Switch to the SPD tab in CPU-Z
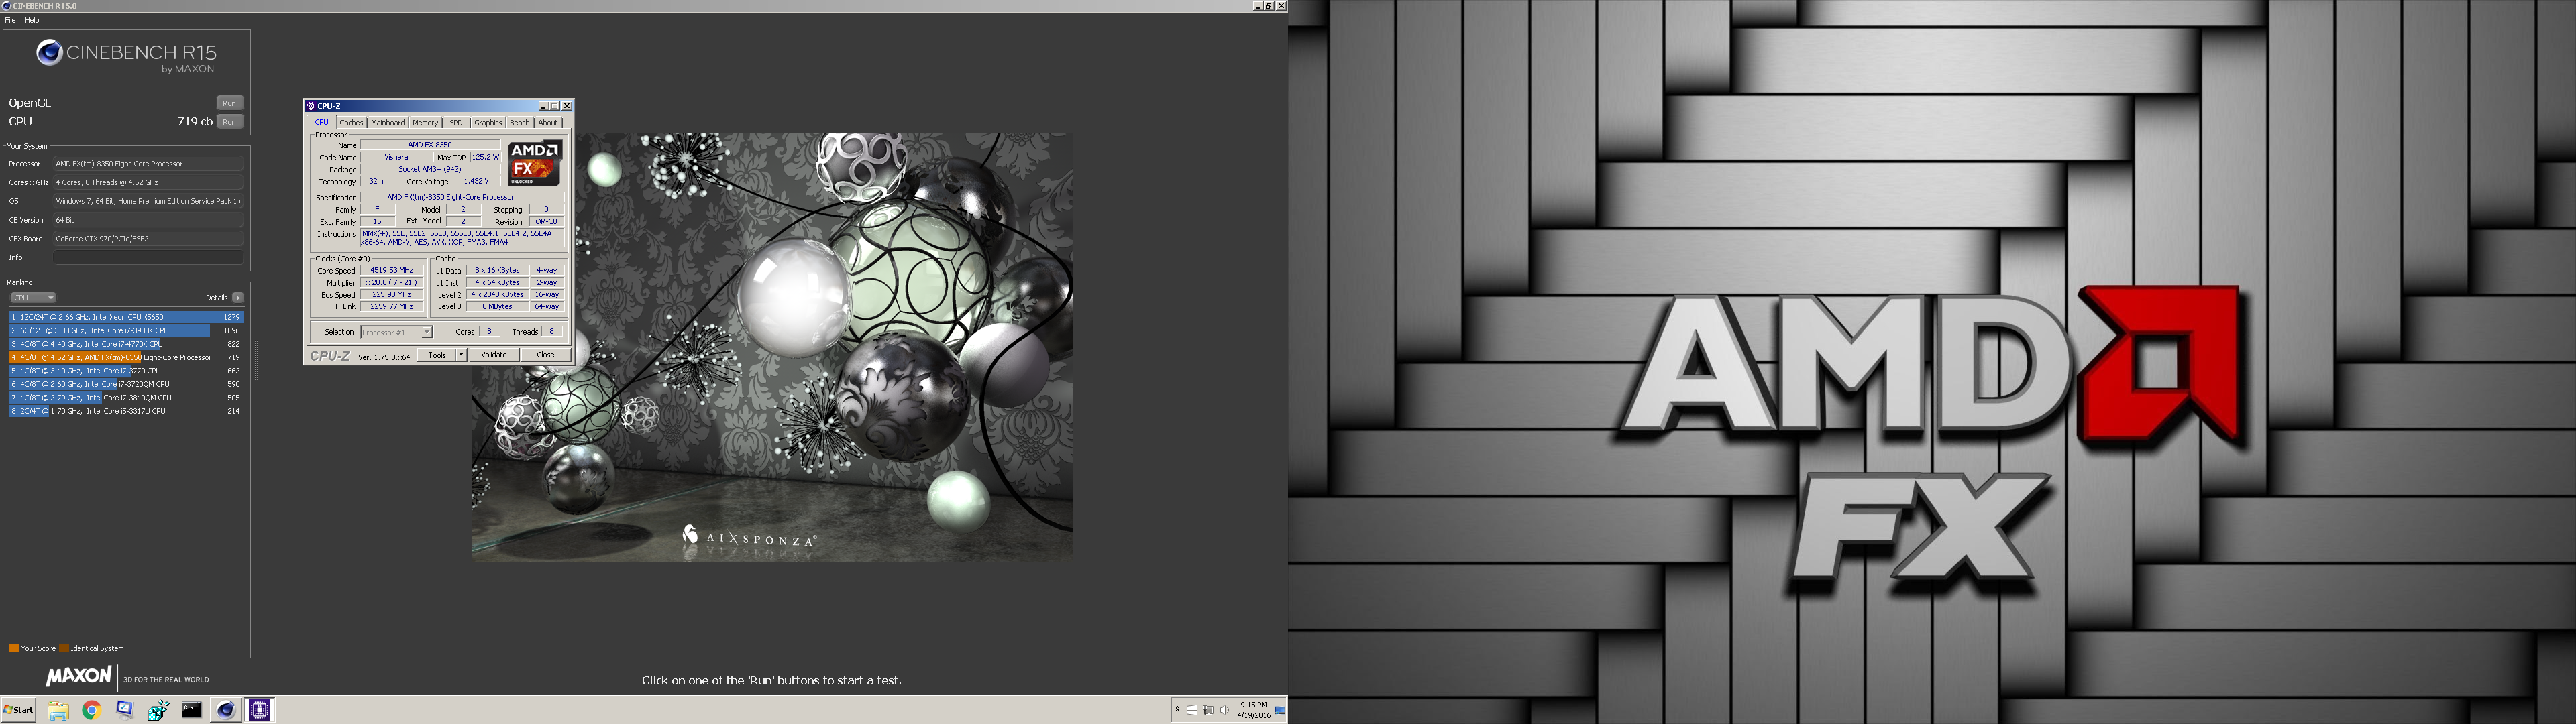2576x724 pixels. [x=456, y=123]
